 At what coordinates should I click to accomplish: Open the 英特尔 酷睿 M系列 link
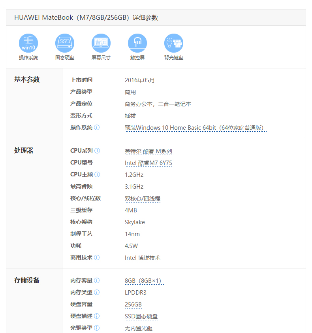tap(148, 151)
